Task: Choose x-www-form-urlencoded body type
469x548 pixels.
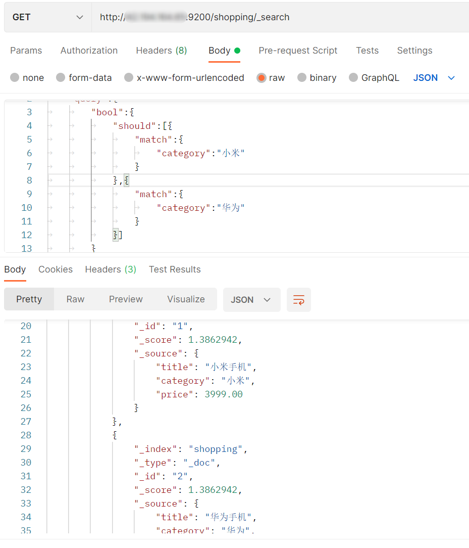Action: pyautogui.click(x=129, y=78)
